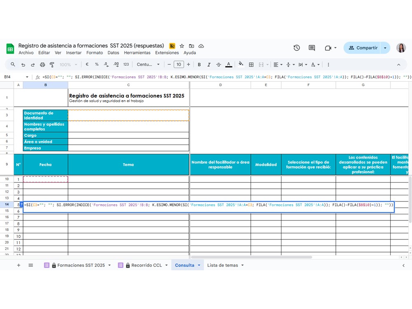
Task: Open the user account avatar
Action: 401,48
